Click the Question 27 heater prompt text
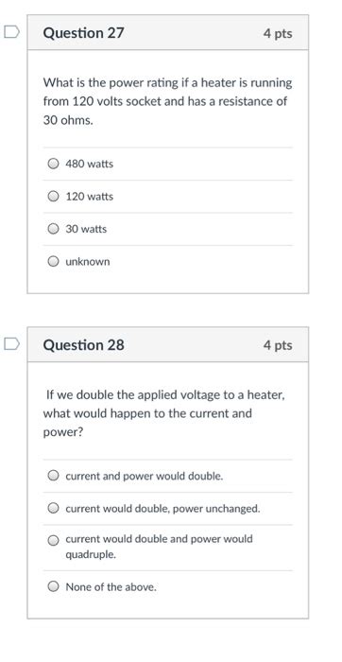Viewport: 342px width, 662px height. coord(167,101)
